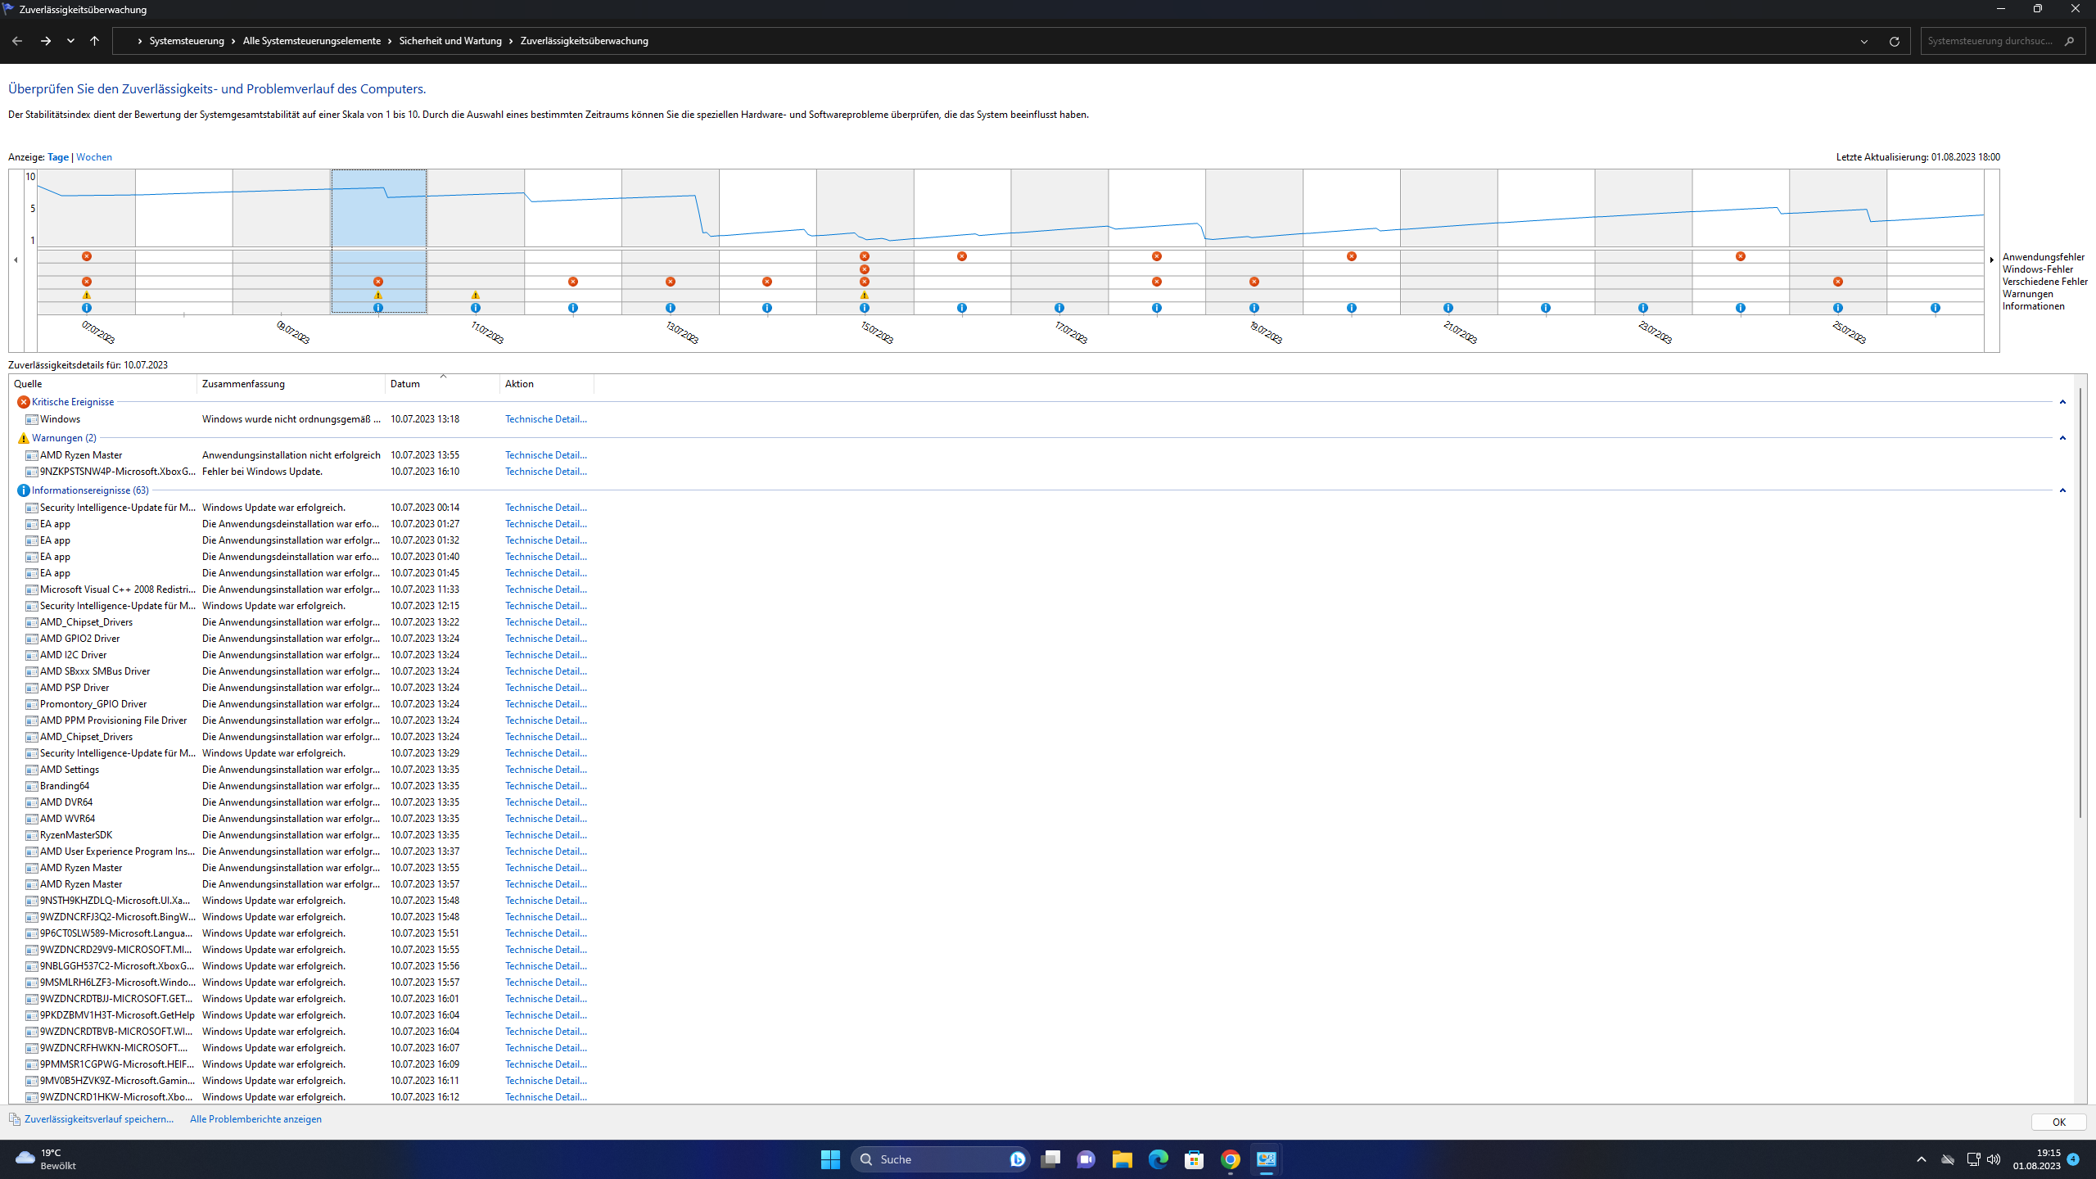Open Google Chrome from taskbar

pos(1230,1159)
